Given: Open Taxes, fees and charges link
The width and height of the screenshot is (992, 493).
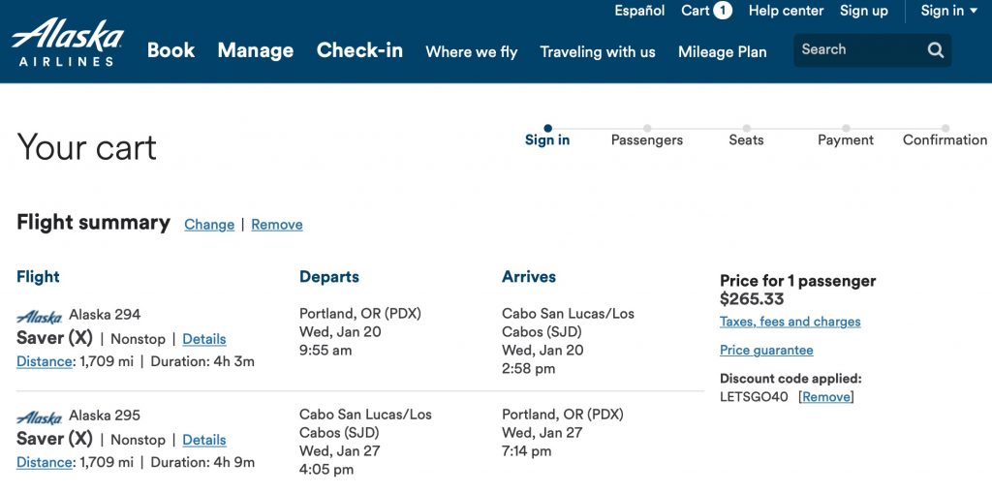Looking at the screenshot, I should point(790,322).
